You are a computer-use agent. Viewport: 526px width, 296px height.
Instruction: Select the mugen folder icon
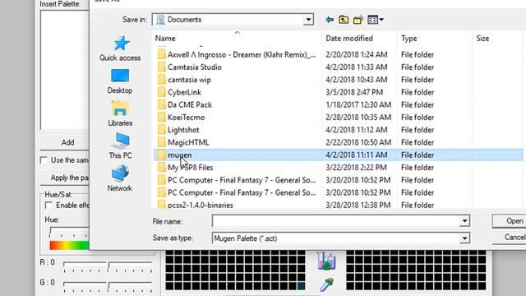(x=162, y=155)
